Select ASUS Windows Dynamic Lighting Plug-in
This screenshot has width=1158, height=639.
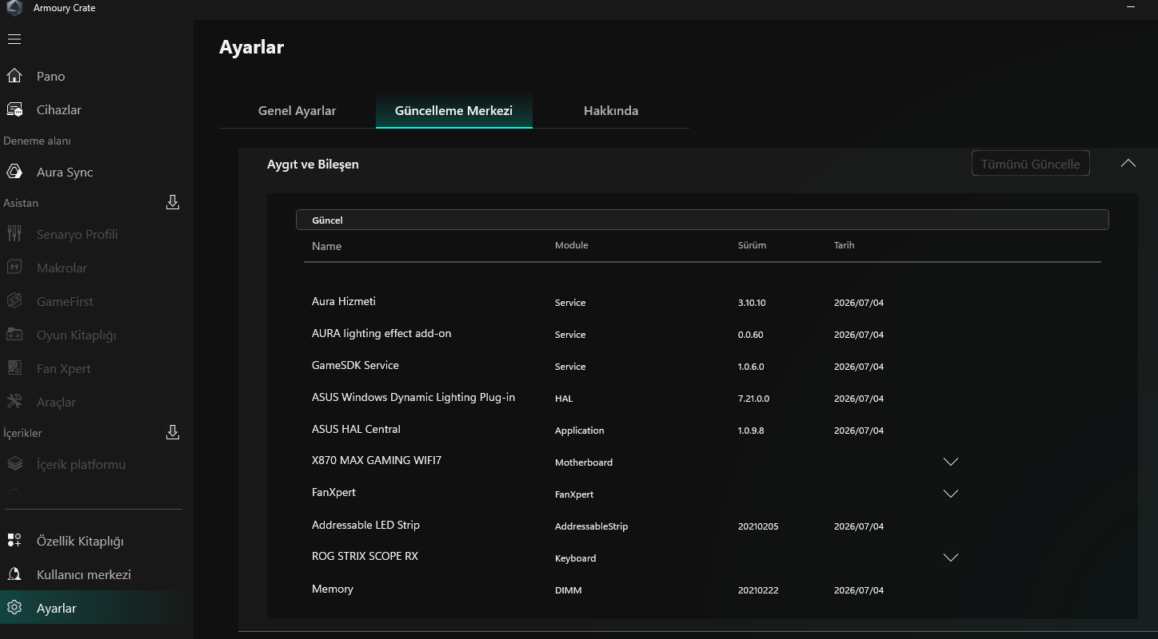click(x=413, y=397)
